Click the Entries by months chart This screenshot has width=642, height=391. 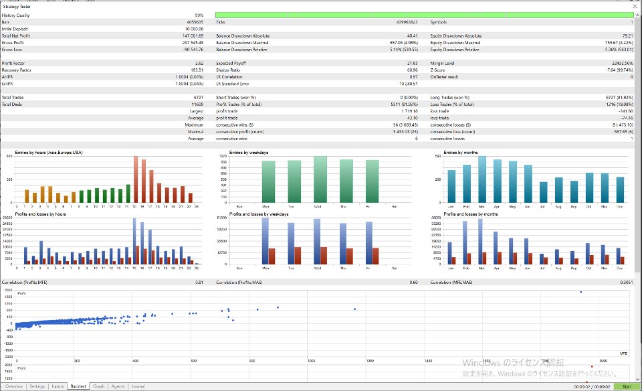(x=531, y=180)
